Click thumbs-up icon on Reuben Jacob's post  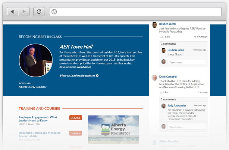[161, 37]
